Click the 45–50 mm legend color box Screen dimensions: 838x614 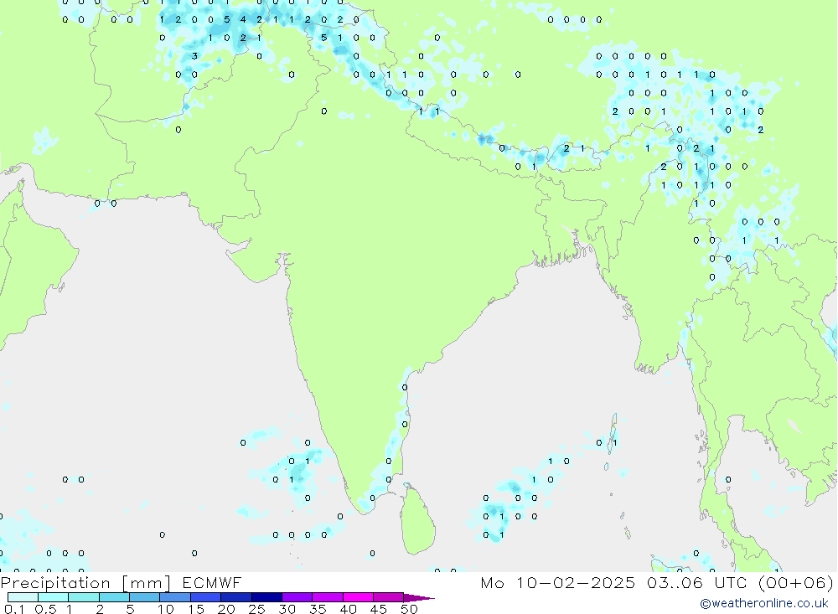point(389,597)
